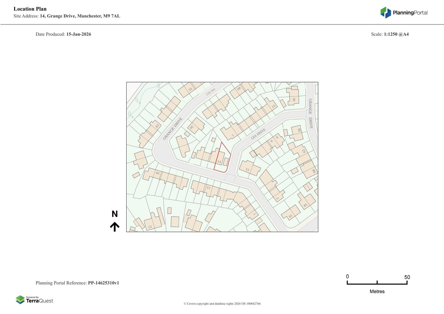The width and height of the screenshot is (444, 314).
Task: Click building number 26 on the map
Action: [x=191, y=127]
